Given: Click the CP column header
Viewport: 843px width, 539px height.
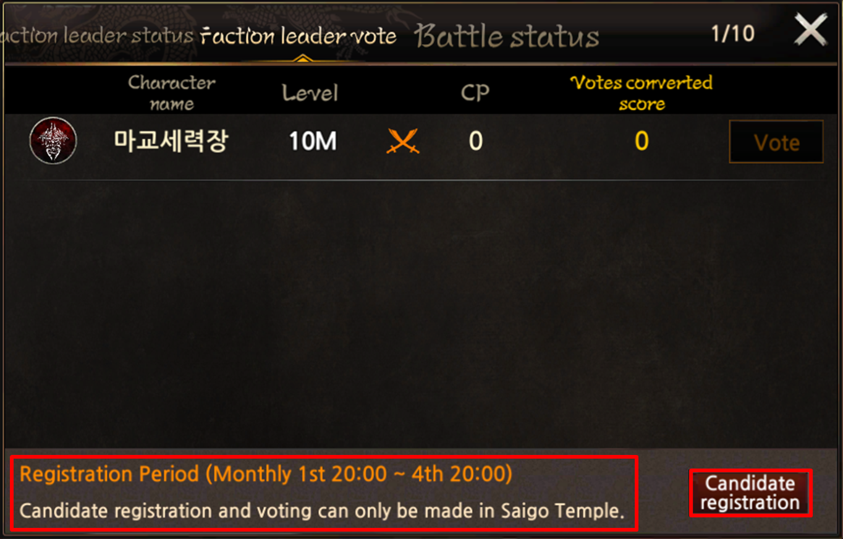Looking at the screenshot, I should pos(475,93).
